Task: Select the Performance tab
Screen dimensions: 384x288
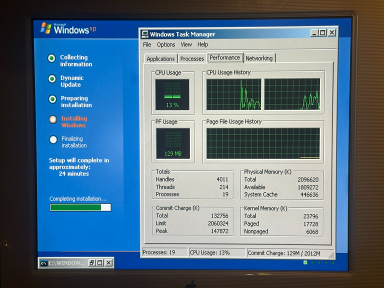Action: click(x=224, y=57)
